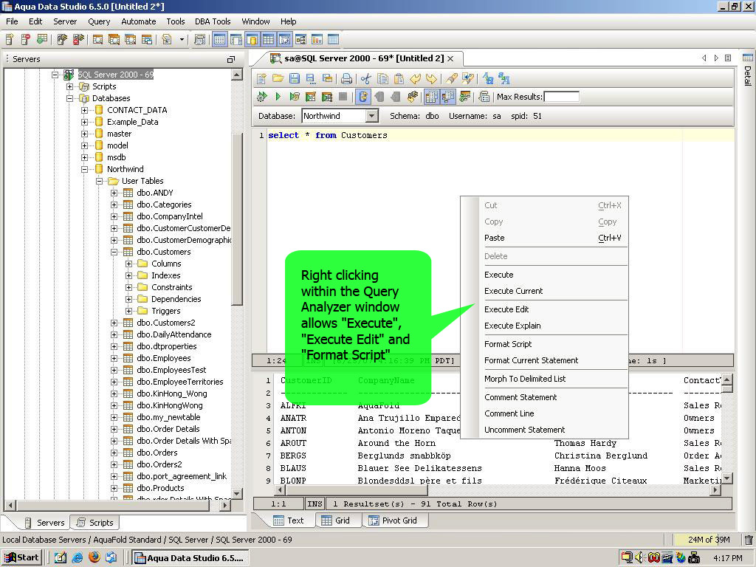Click the Format script brush icon
This screenshot has width=756, height=567.
click(451, 78)
